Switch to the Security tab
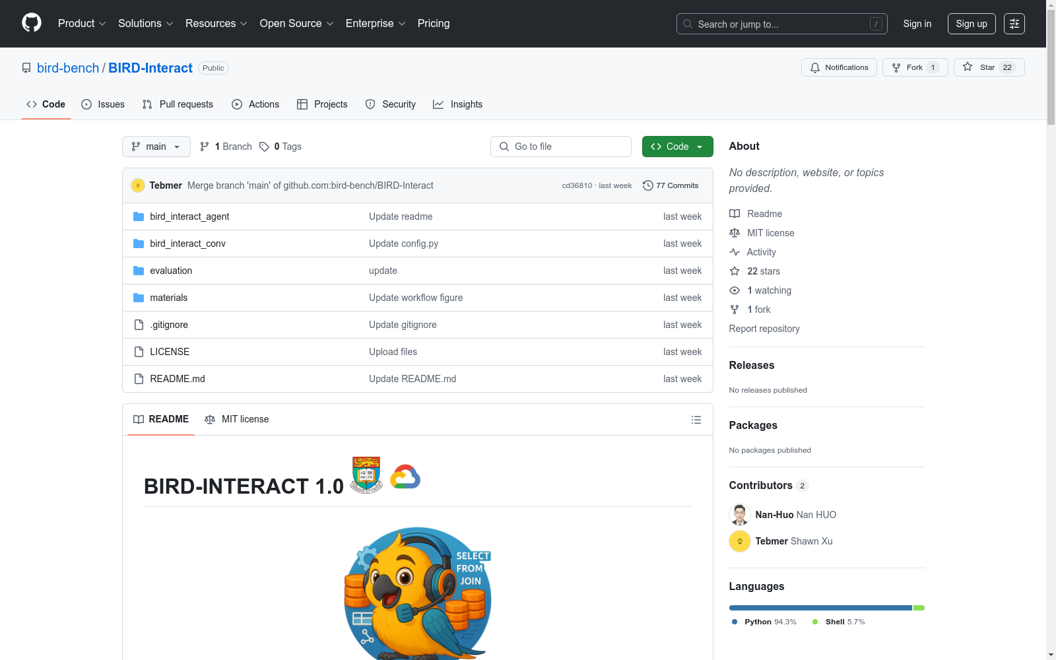This screenshot has height=660, width=1056. click(391, 104)
